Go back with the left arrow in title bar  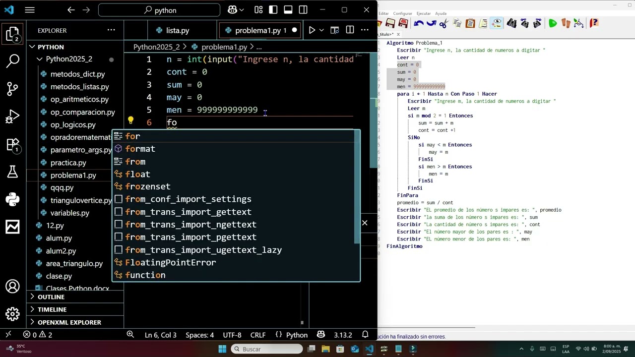tap(71, 10)
